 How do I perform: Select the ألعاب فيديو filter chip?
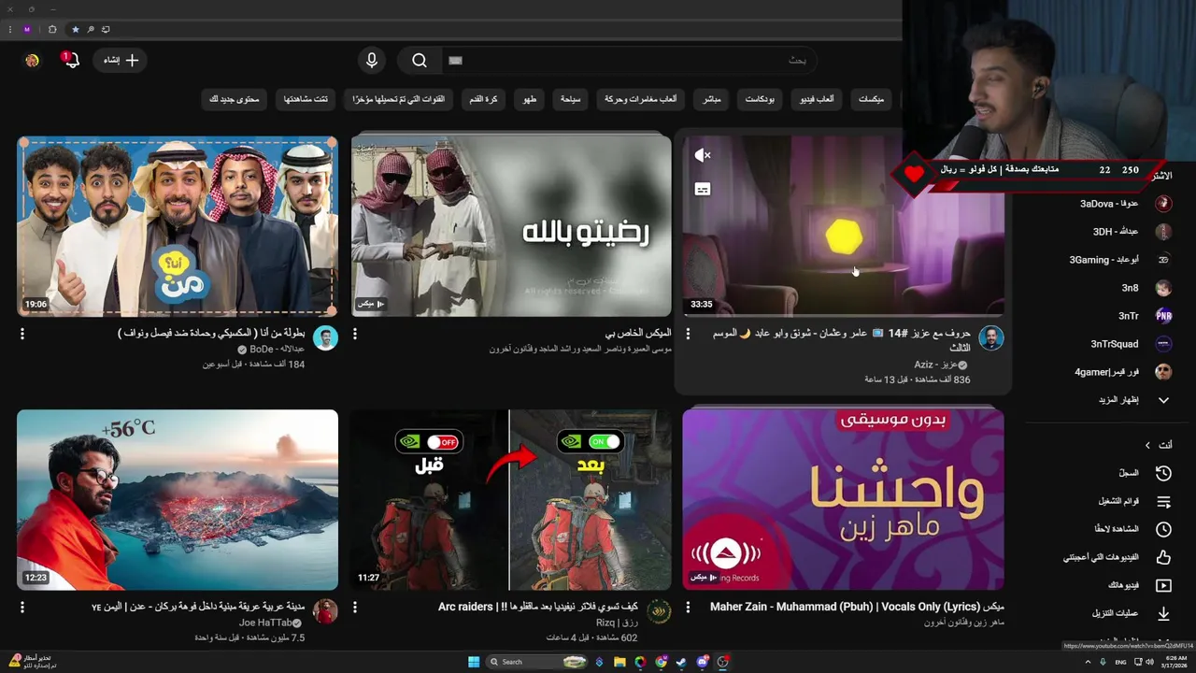click(x=817, y=99)
